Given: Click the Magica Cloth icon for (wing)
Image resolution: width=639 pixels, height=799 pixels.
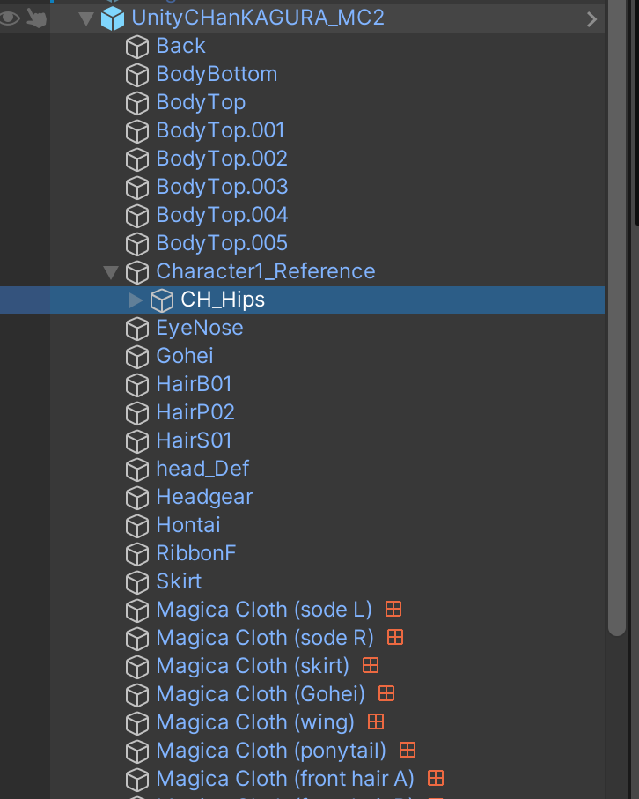Looking at the screenshot, I should pyautogui.click(x=374, y=722).
